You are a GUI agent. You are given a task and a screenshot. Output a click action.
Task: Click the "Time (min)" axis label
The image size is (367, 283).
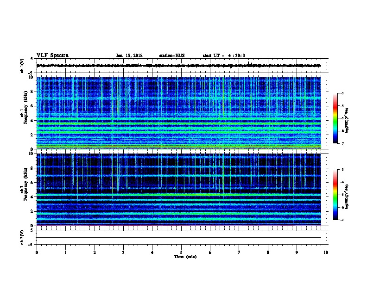pos(185,257)
